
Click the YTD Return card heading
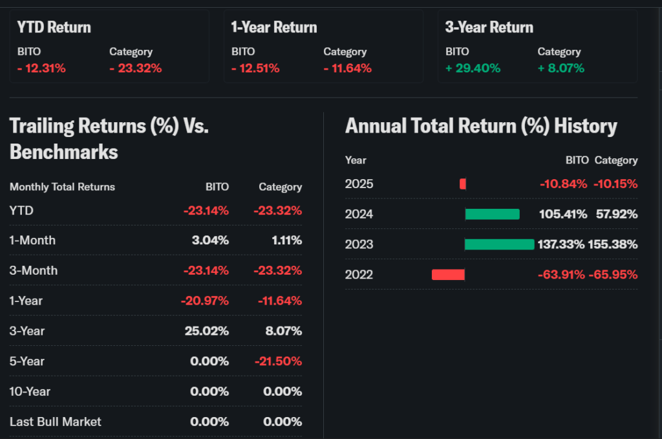point(54,27)
